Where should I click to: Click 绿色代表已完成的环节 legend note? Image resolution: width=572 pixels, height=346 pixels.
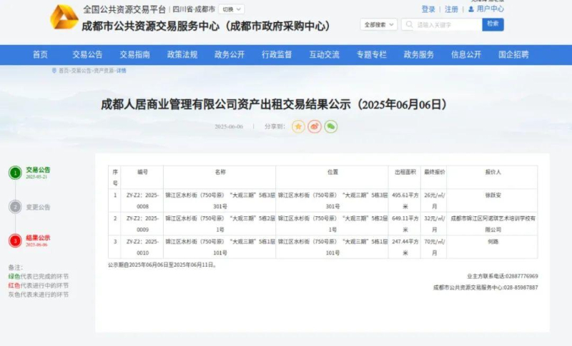click(x=39, y=277)
